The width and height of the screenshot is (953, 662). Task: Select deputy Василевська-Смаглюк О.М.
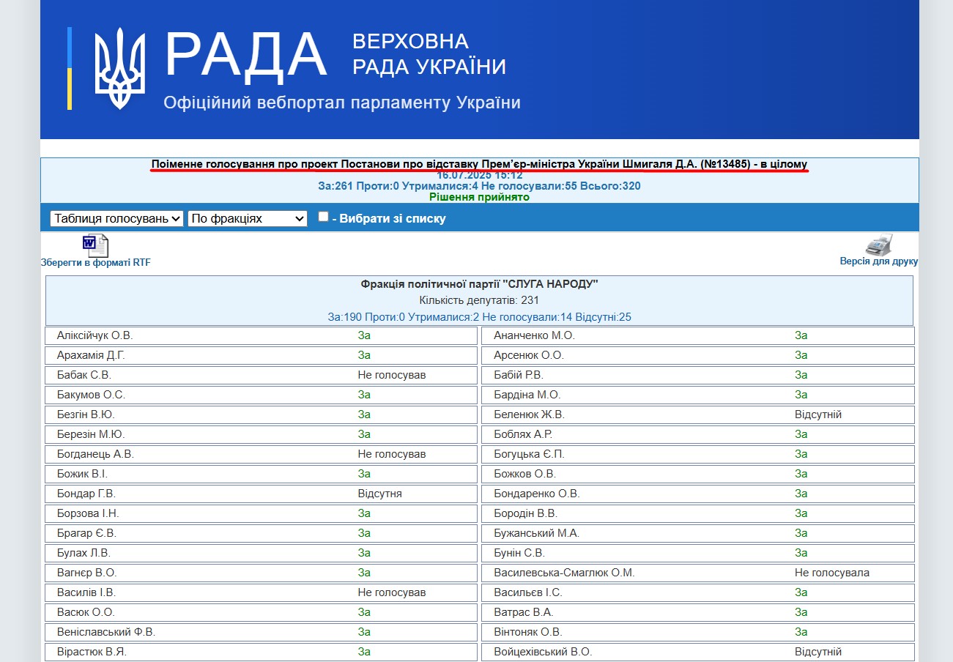[564, 573]
